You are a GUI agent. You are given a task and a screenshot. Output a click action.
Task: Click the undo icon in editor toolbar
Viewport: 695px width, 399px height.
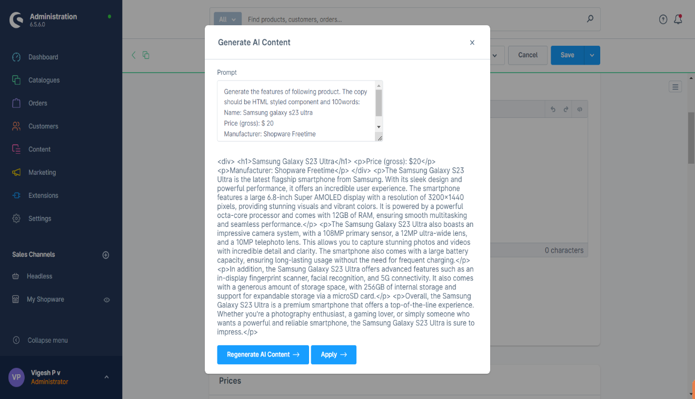(x=553, y=109)
